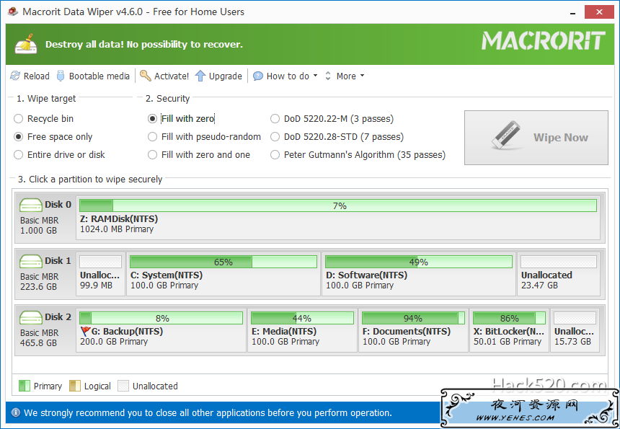Click the Reload icon in toolbar
Screen dimensions: 620x429
pyautogui.click(x=15, y=76)
